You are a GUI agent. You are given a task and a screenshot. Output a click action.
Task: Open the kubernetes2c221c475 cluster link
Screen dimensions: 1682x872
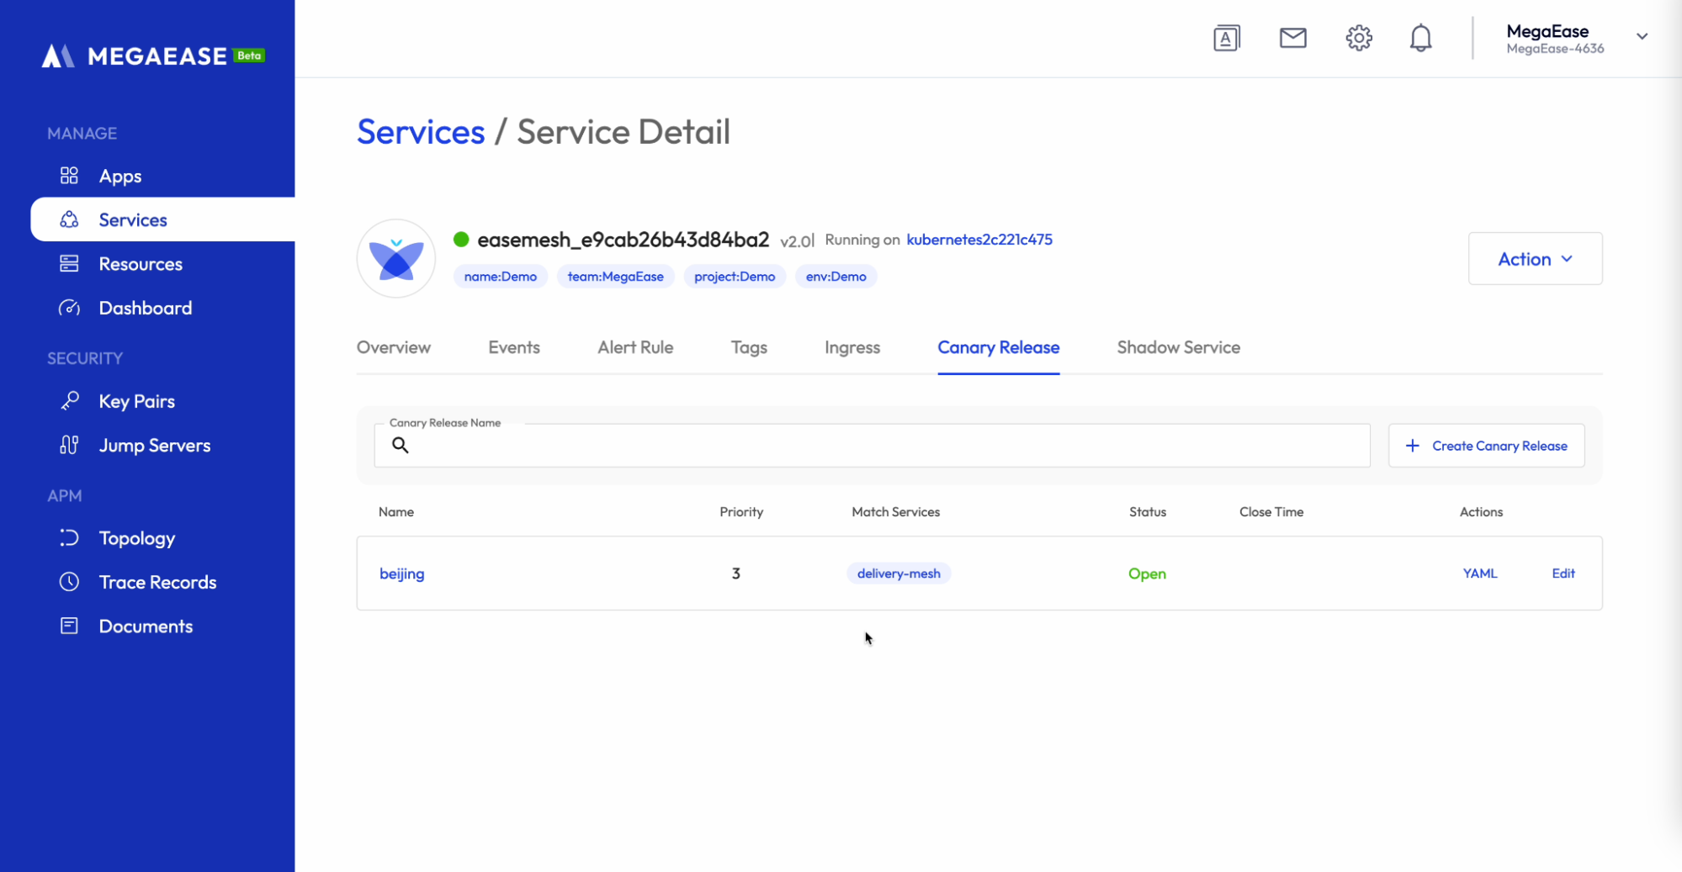tap(979, 240)
